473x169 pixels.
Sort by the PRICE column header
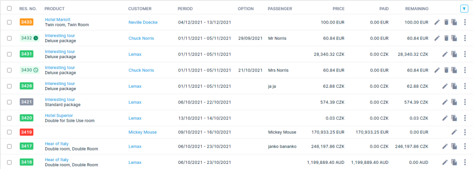tap(339, 9)
